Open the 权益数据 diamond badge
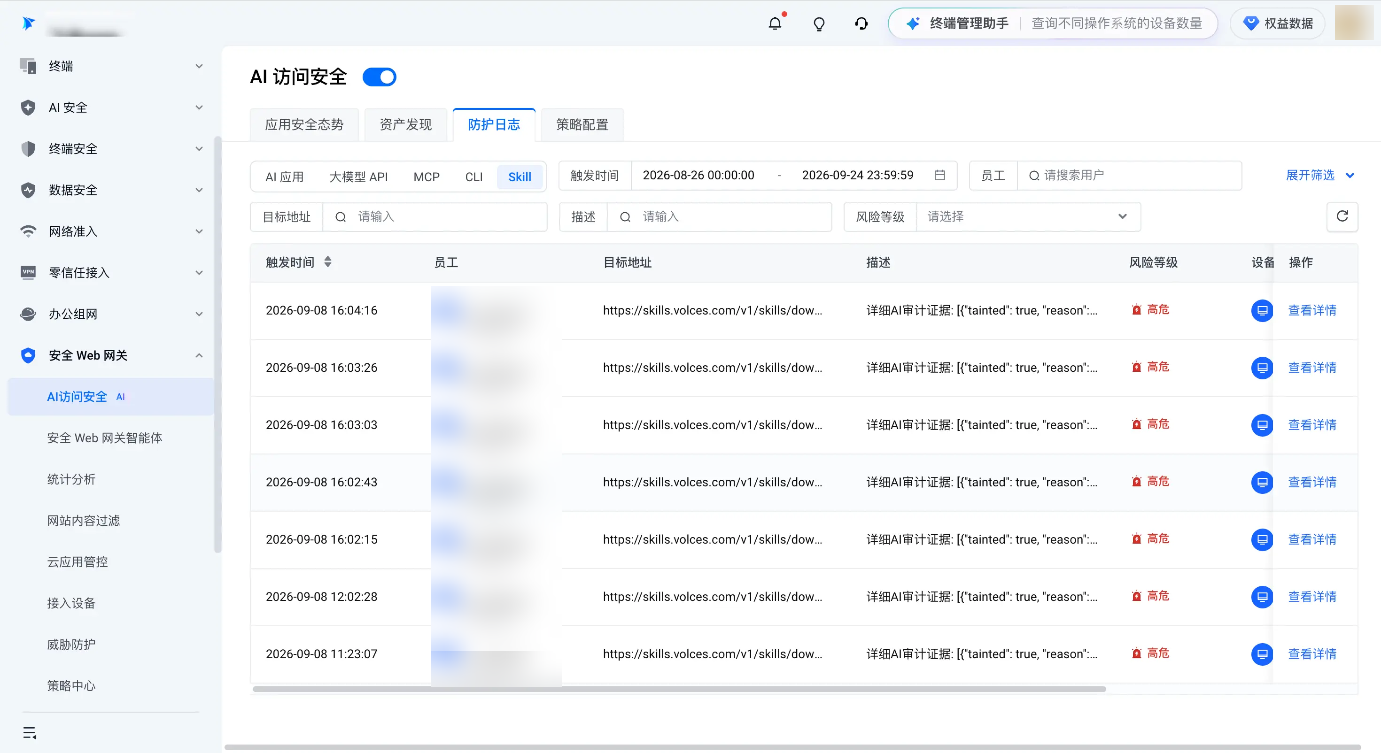The image size is (1381, 753). [x=1278, y=23]
